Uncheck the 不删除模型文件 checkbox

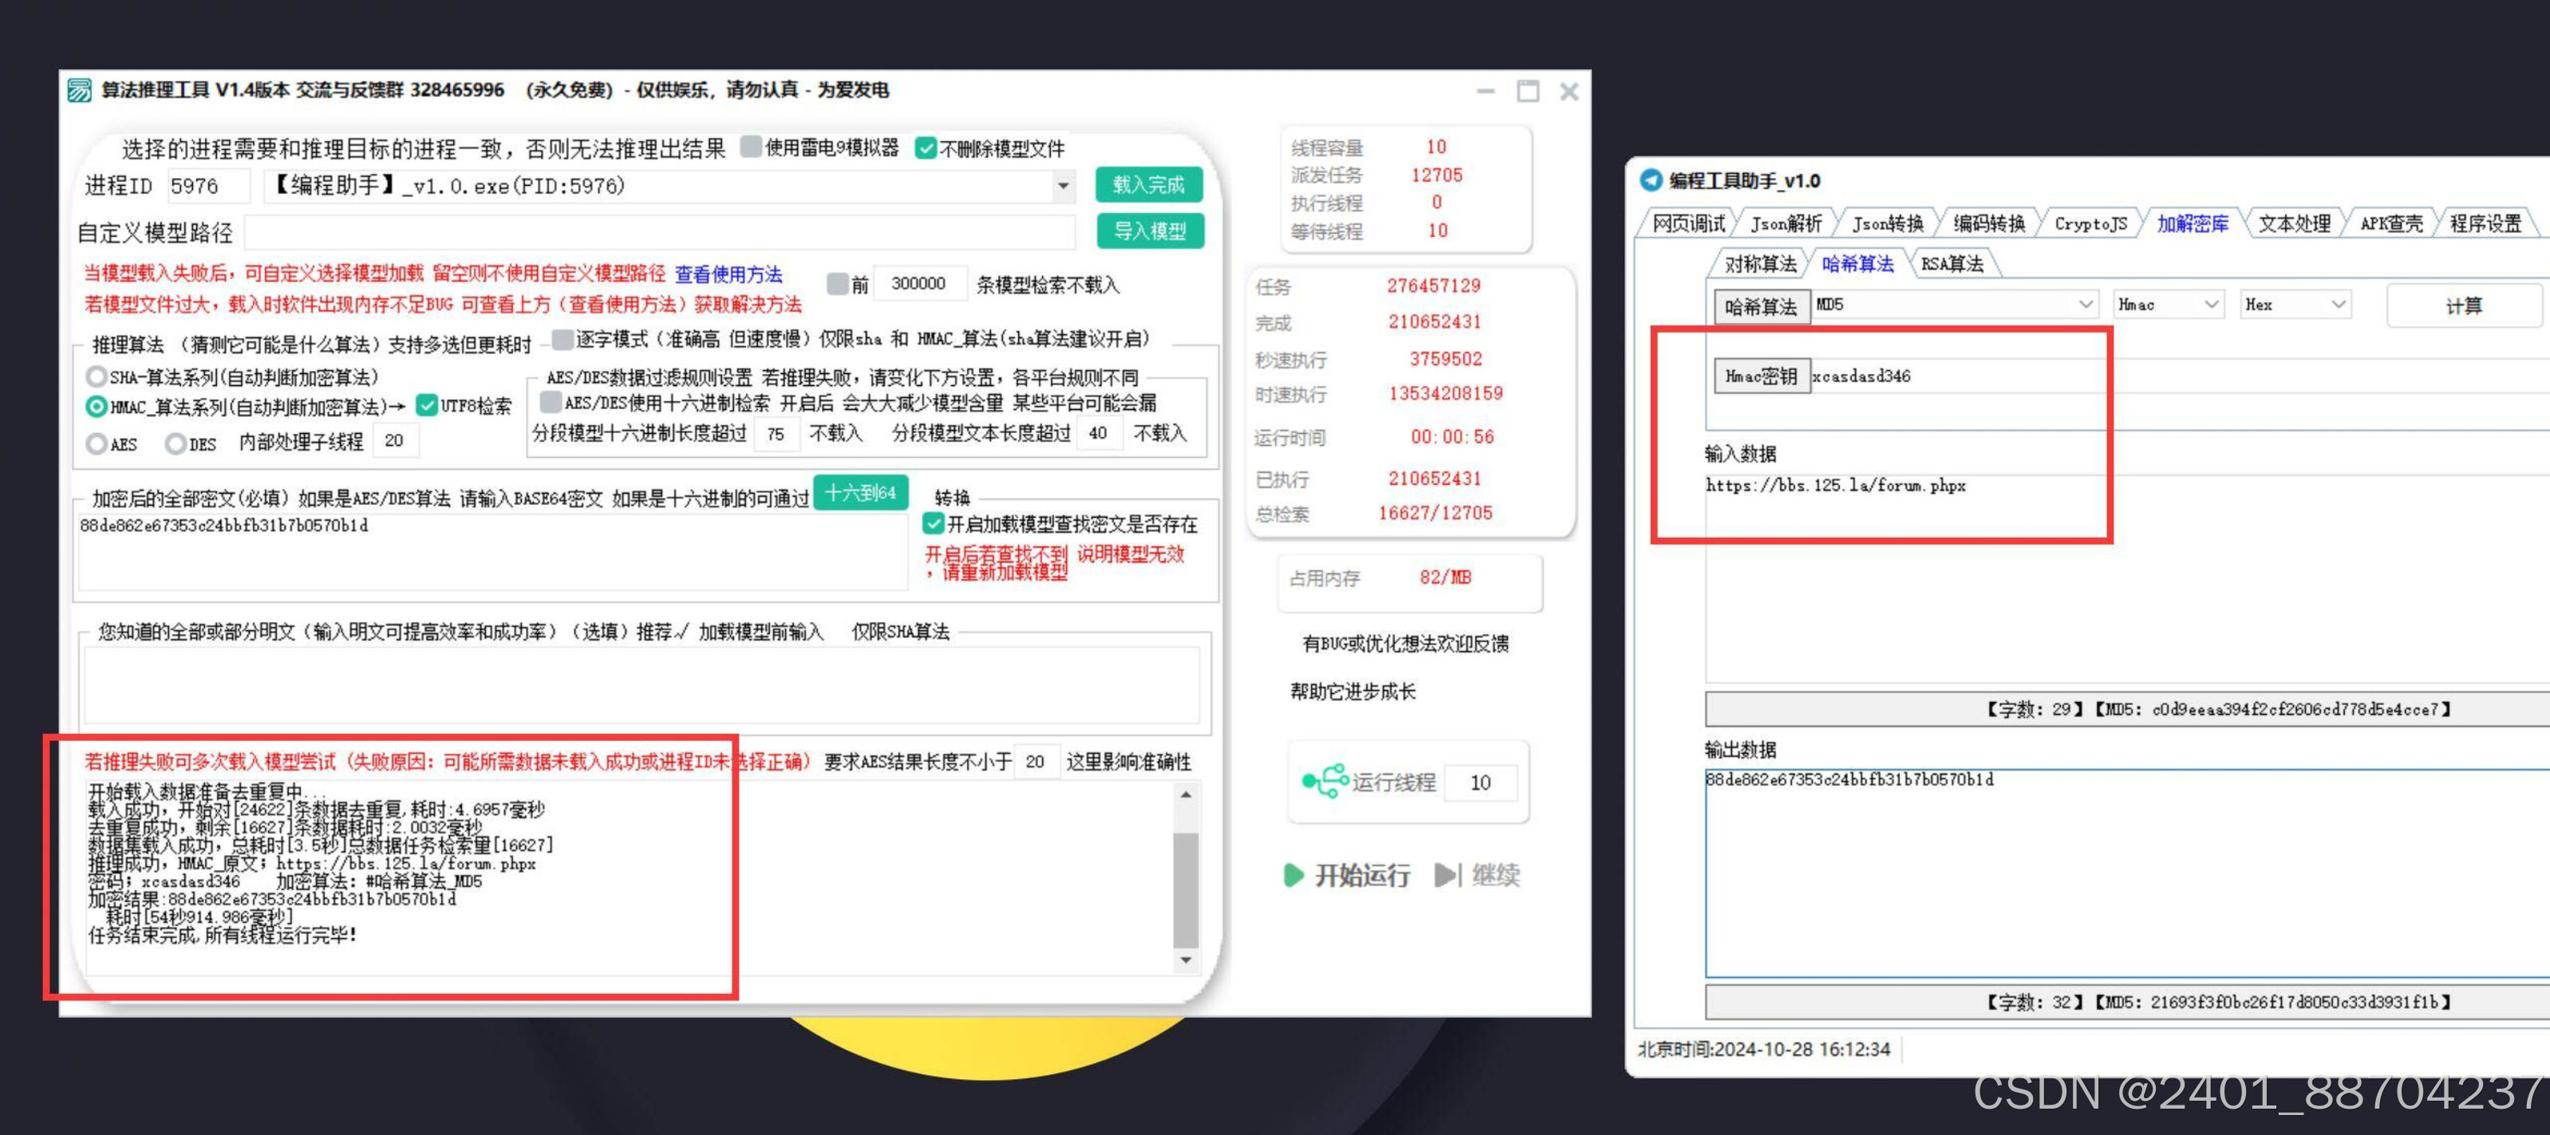coord(926,148)
